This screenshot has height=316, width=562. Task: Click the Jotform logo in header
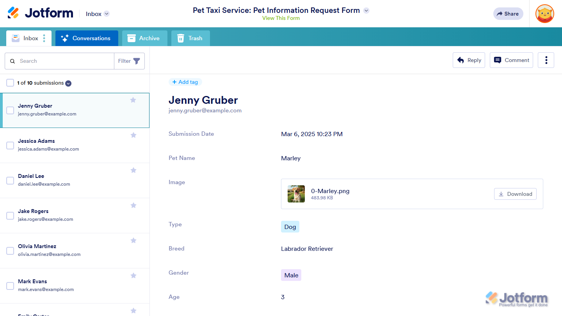pyautogui.click(x=40, y=13)
